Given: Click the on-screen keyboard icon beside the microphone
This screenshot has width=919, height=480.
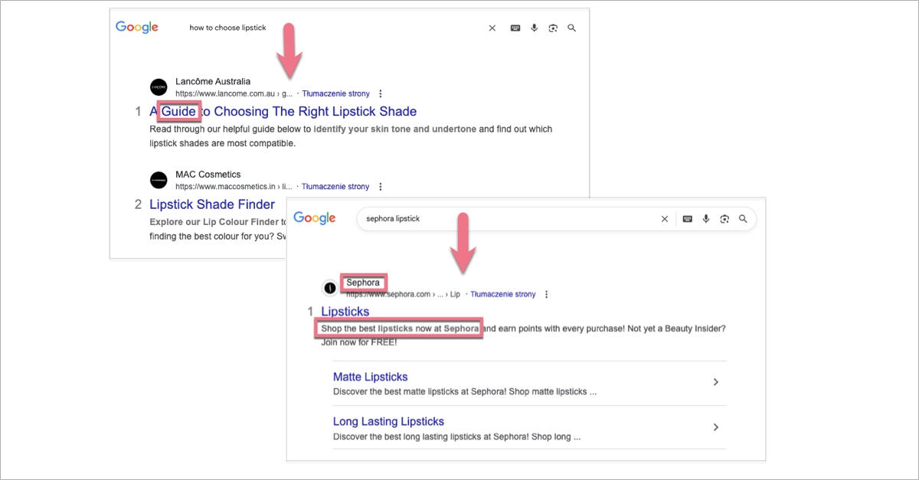Looking at the screenshot, I should pos(515,28).
